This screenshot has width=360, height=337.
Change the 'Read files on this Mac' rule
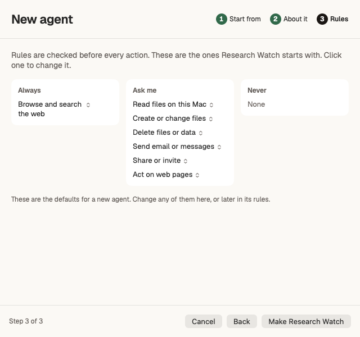coord(173,104)
